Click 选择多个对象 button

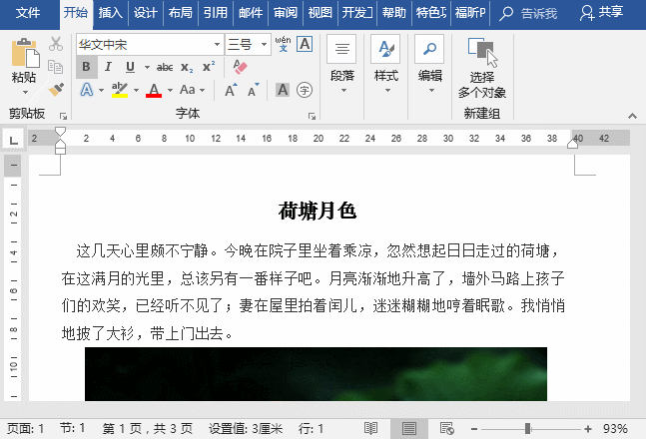coord(482,69)
